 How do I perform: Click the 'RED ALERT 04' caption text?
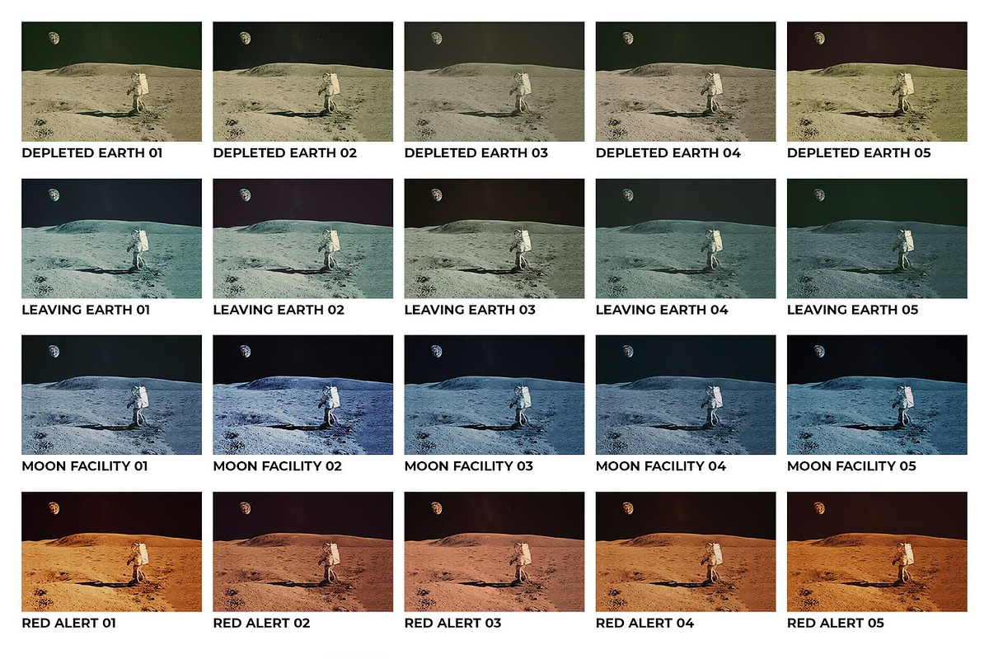[645, 623]
